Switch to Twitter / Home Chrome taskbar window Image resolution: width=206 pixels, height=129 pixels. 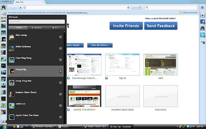(95, 127)
